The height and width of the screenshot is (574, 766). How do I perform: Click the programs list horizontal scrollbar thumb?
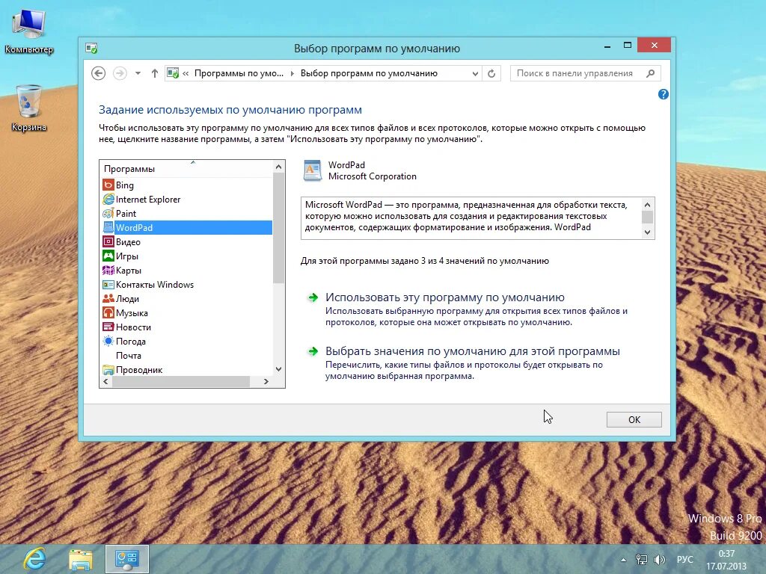[181, 381]
